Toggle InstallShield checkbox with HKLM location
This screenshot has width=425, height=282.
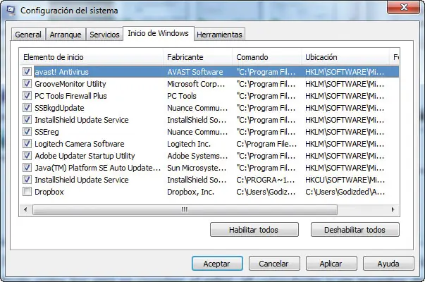point(27,120)
